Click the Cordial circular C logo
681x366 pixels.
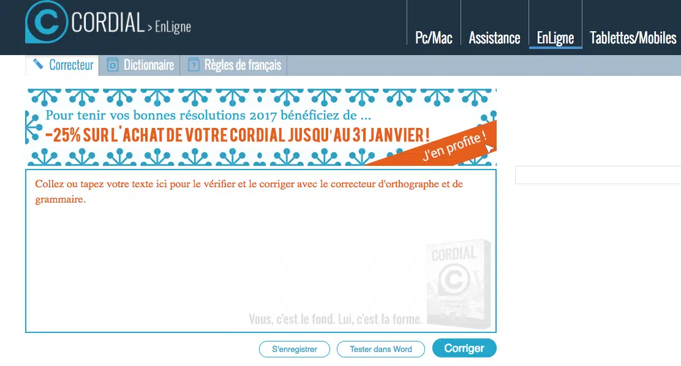[x=47, y=21]
